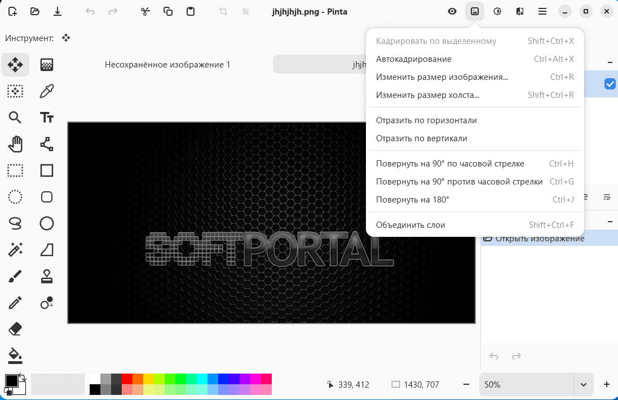The width and height of the screenshot is (618, 400).
Task: Zoom out with minus button
Action: coord(466,385)
